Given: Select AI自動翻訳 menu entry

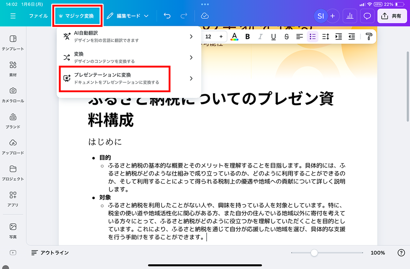Looking at the screenshot, I should (129, 37).
